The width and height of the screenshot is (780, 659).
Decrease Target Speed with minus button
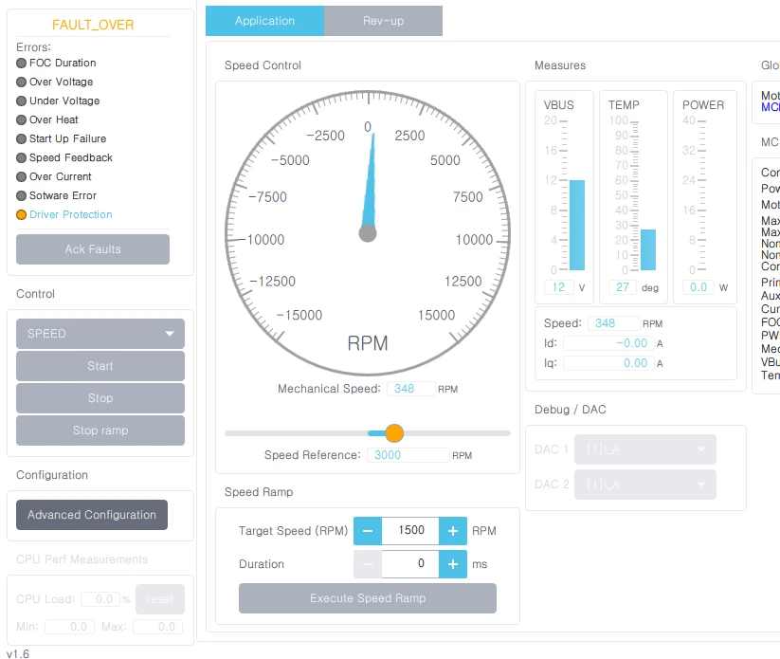click(368, 531)
